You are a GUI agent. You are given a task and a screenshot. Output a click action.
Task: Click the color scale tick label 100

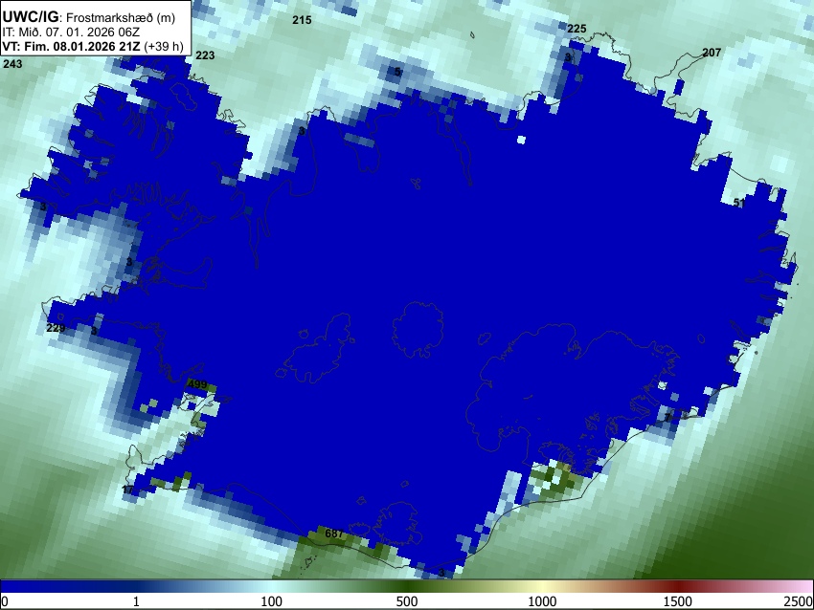[272, 601]
